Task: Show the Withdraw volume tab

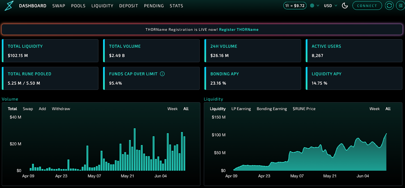Action: click(x=61, y=109)
